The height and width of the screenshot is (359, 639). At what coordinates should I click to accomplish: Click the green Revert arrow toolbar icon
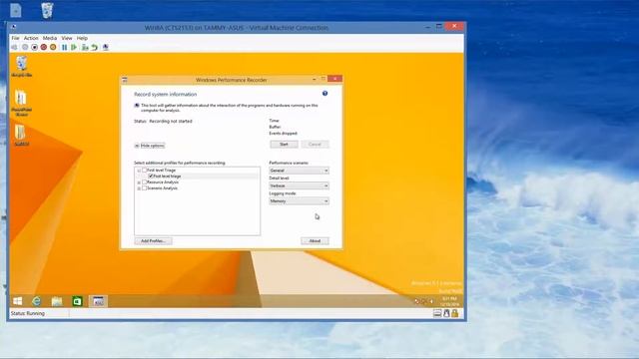[x=95, y=48]
